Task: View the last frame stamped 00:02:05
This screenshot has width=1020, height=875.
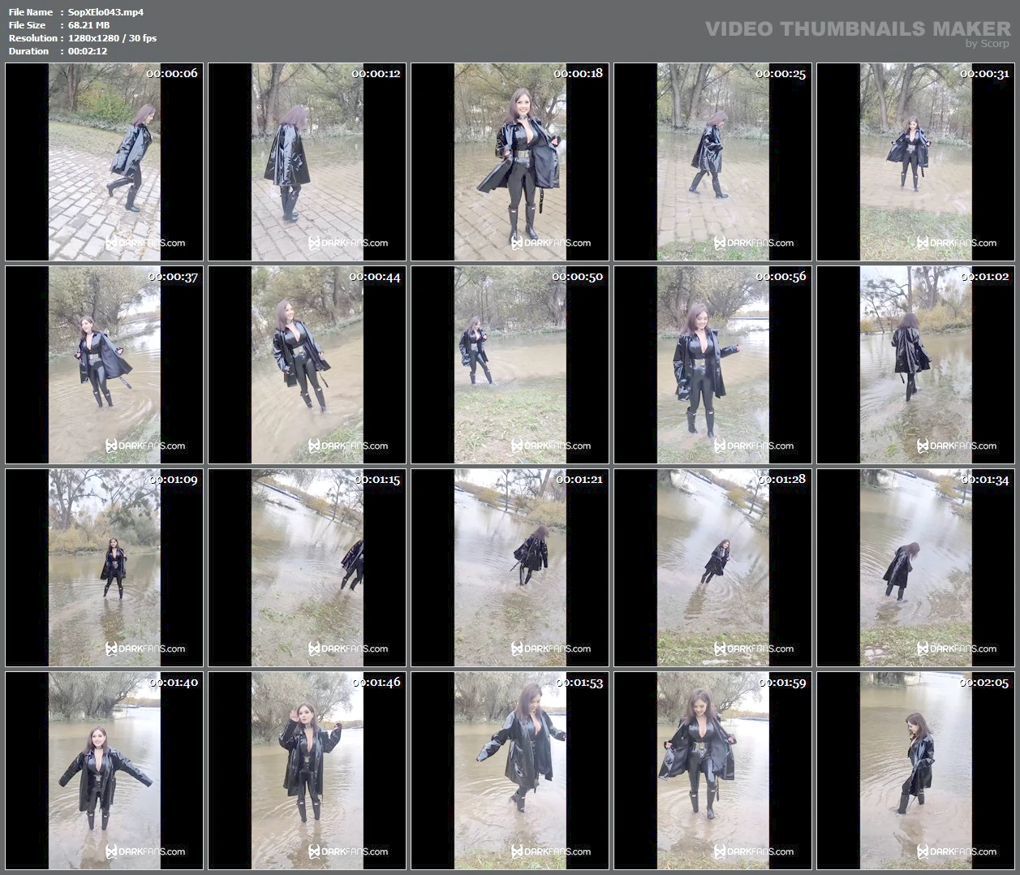Action: pyautogui.click(x=916, y=771)
